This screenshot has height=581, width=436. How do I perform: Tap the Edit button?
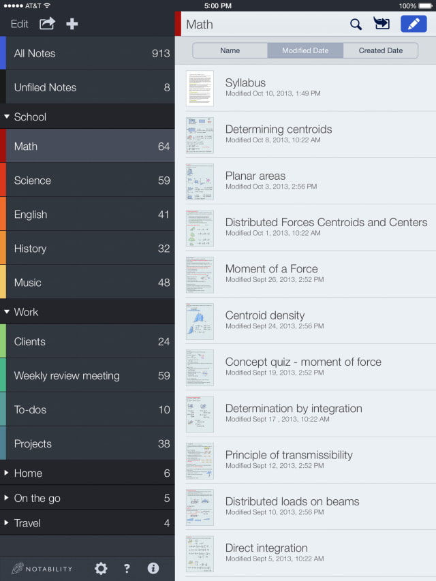click(19, 24)
